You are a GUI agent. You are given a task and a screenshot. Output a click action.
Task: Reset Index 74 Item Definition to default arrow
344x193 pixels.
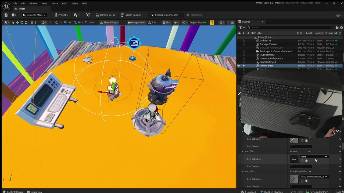(x=340, y=159)
